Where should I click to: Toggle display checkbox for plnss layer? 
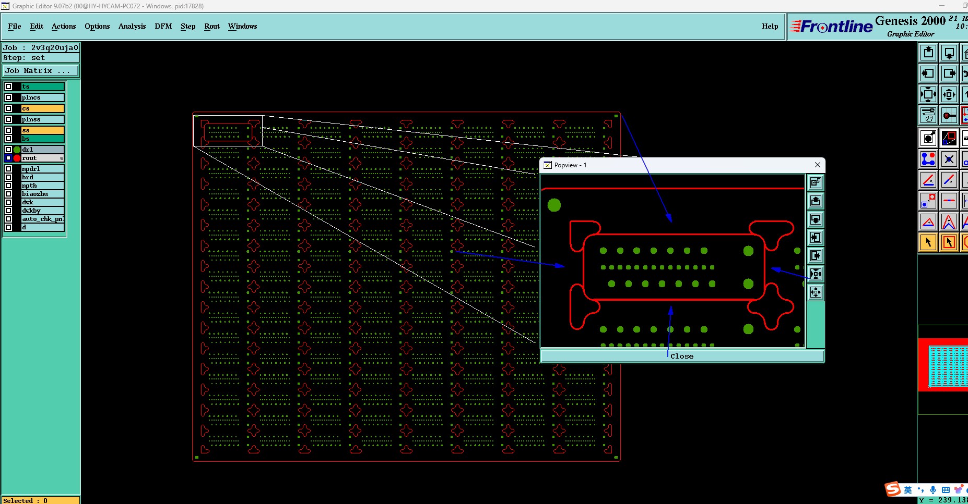pos(8,119)
